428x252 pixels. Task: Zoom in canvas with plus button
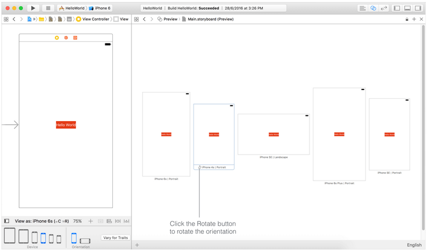pos(91,221)
